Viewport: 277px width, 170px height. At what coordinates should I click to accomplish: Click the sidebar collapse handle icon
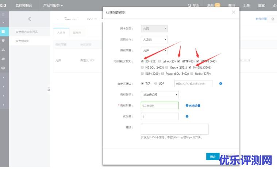pos(49,89)
